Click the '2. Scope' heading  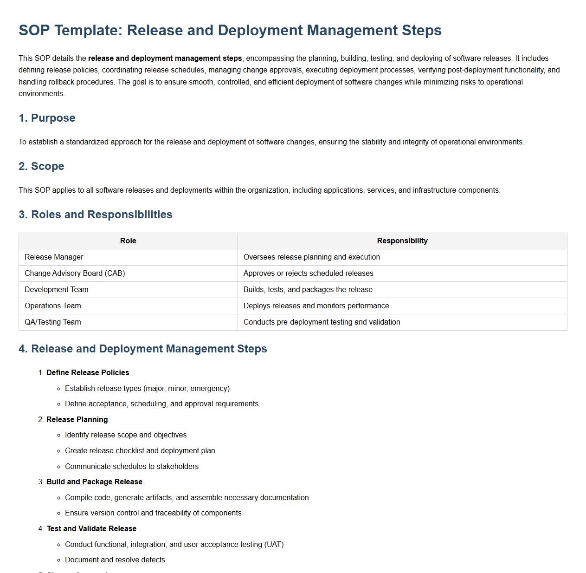point(41,166)
